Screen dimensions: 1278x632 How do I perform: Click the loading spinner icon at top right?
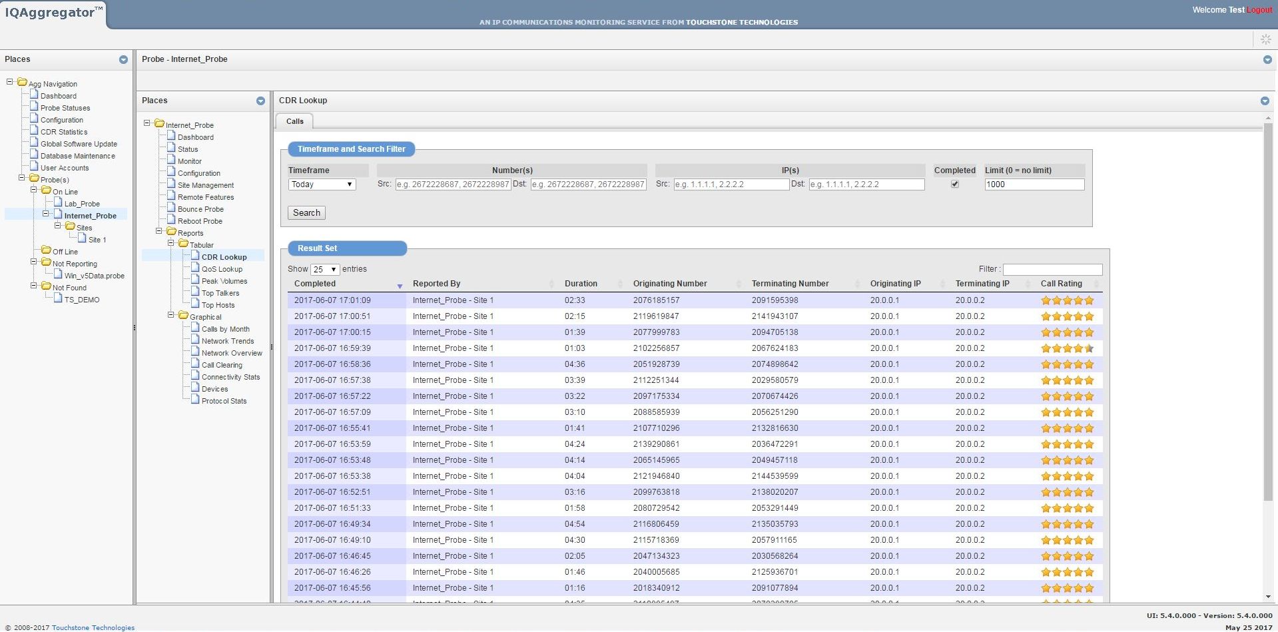point(1266,40)
